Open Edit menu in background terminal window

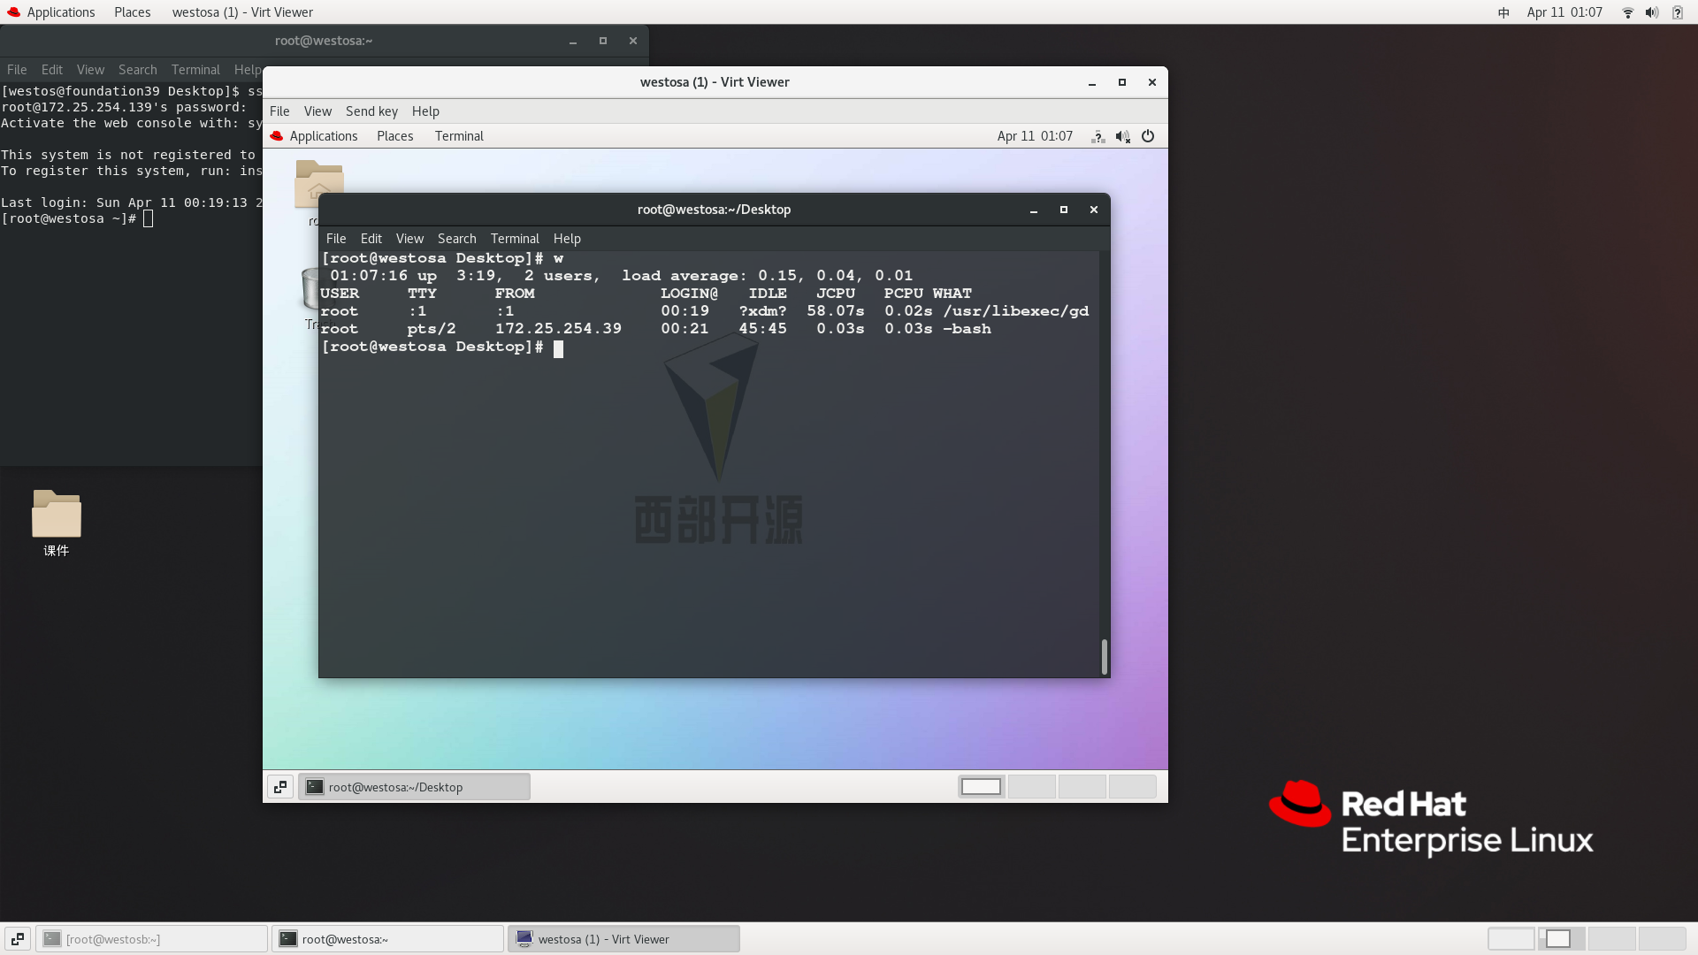52,70
